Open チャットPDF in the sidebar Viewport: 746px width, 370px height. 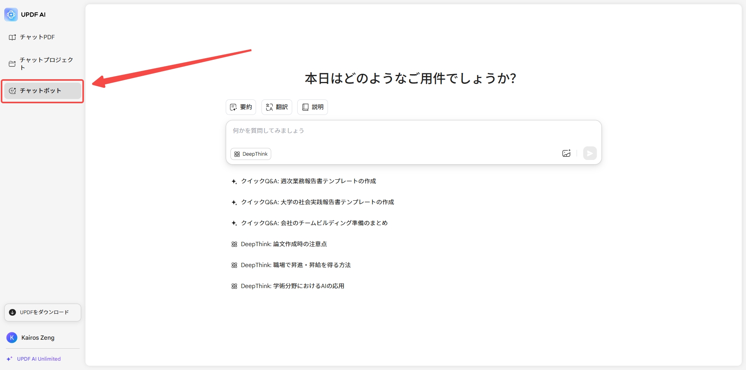click(42, 37)
